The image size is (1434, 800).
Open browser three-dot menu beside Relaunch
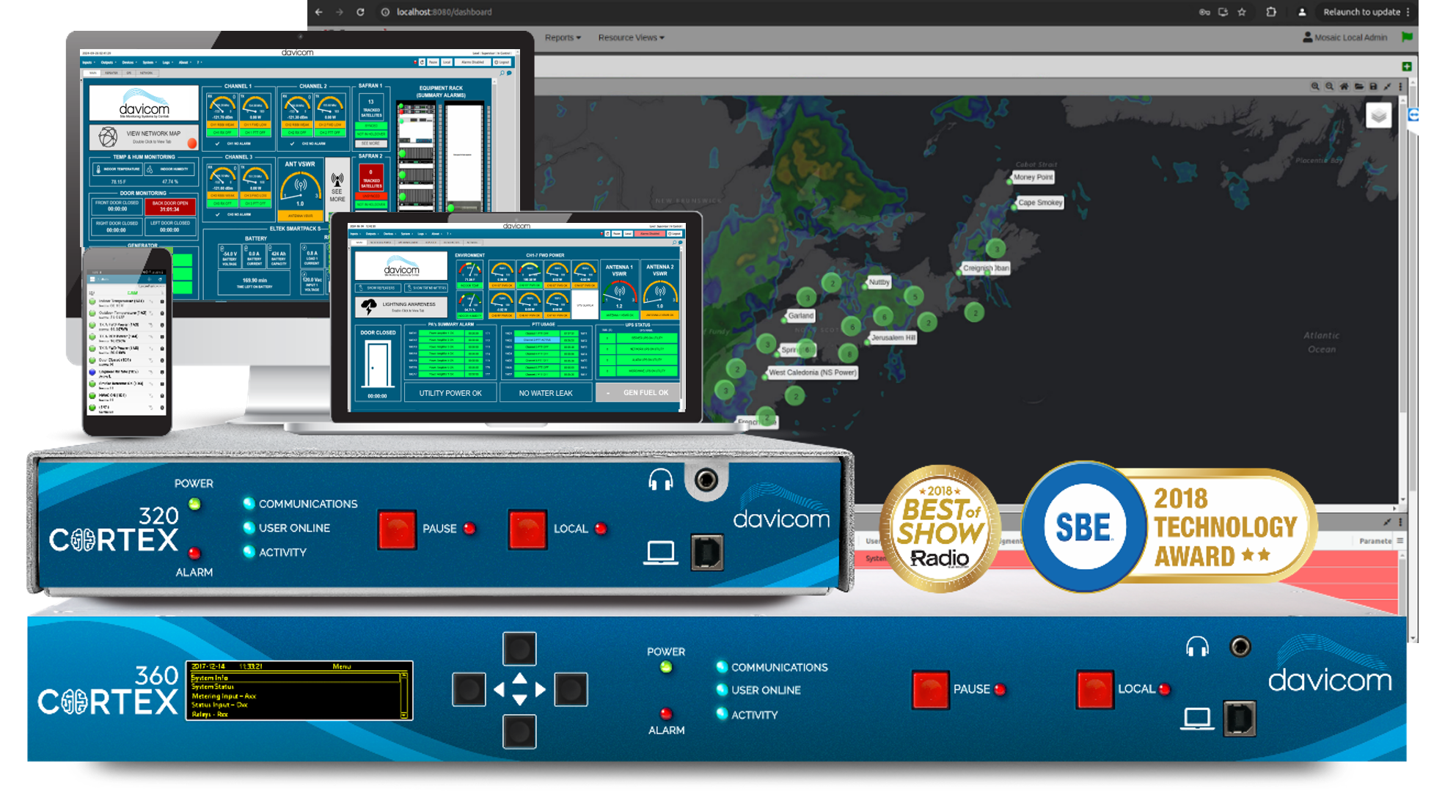(x=1408, y=12)
